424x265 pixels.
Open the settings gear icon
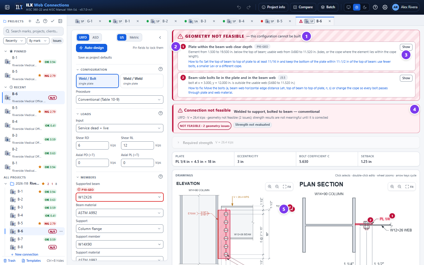(385, 7)
